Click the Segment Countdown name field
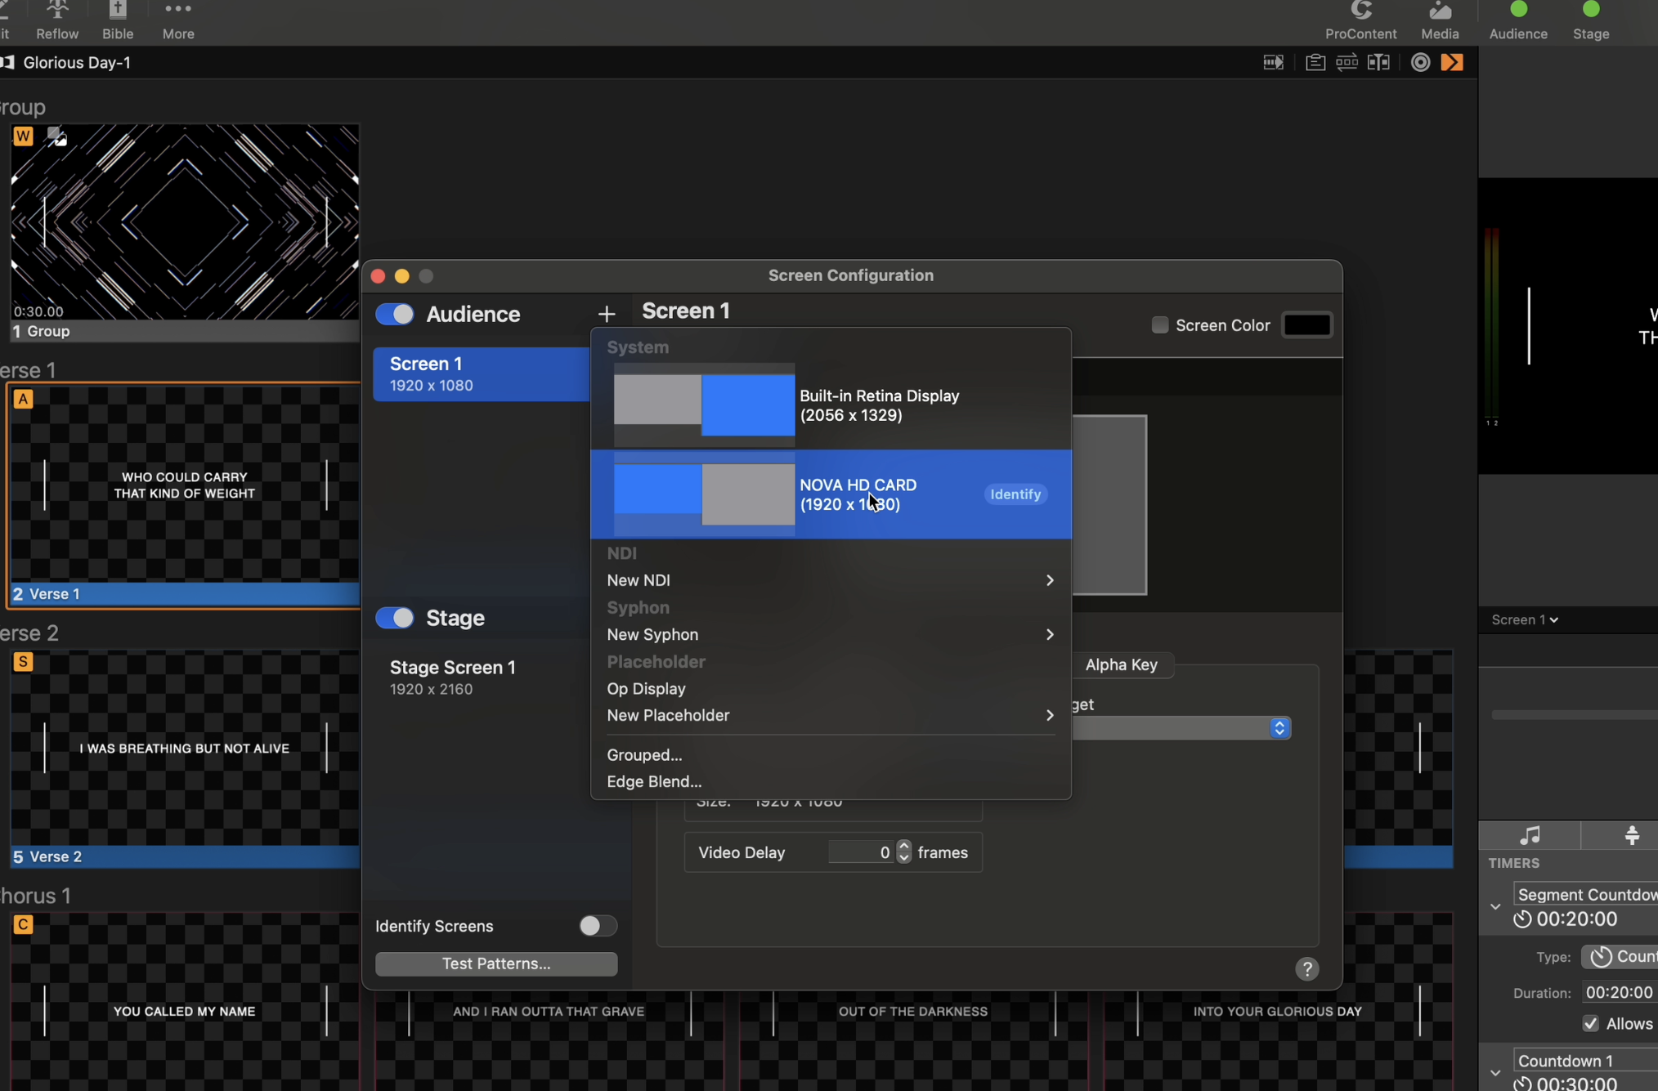1658x1091 pixels. point(1586,895)
